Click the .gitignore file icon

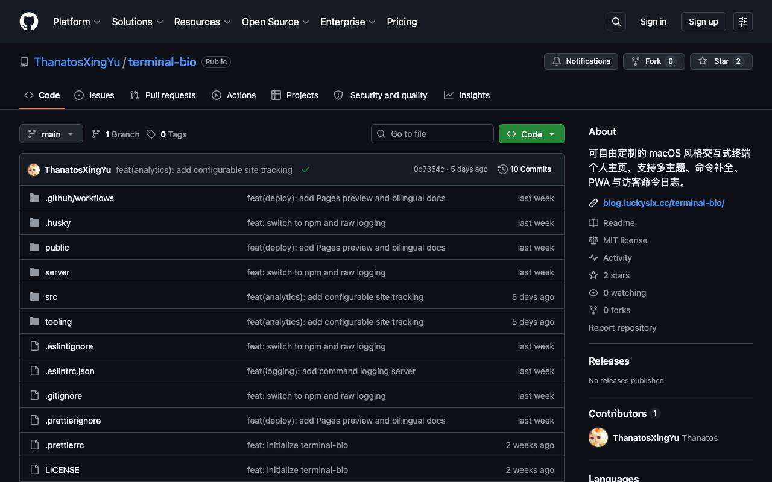coord(34,395)
